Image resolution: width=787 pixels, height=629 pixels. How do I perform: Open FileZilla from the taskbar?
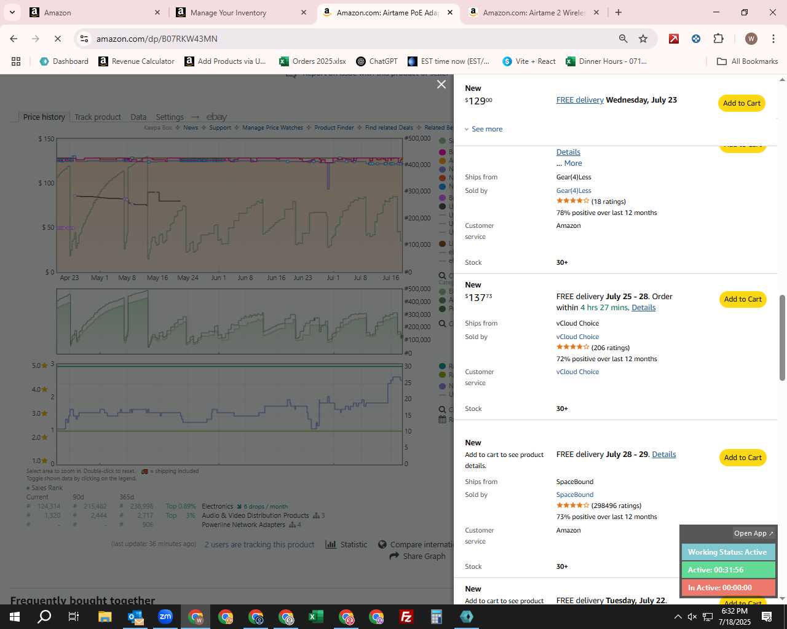(406, 617)
